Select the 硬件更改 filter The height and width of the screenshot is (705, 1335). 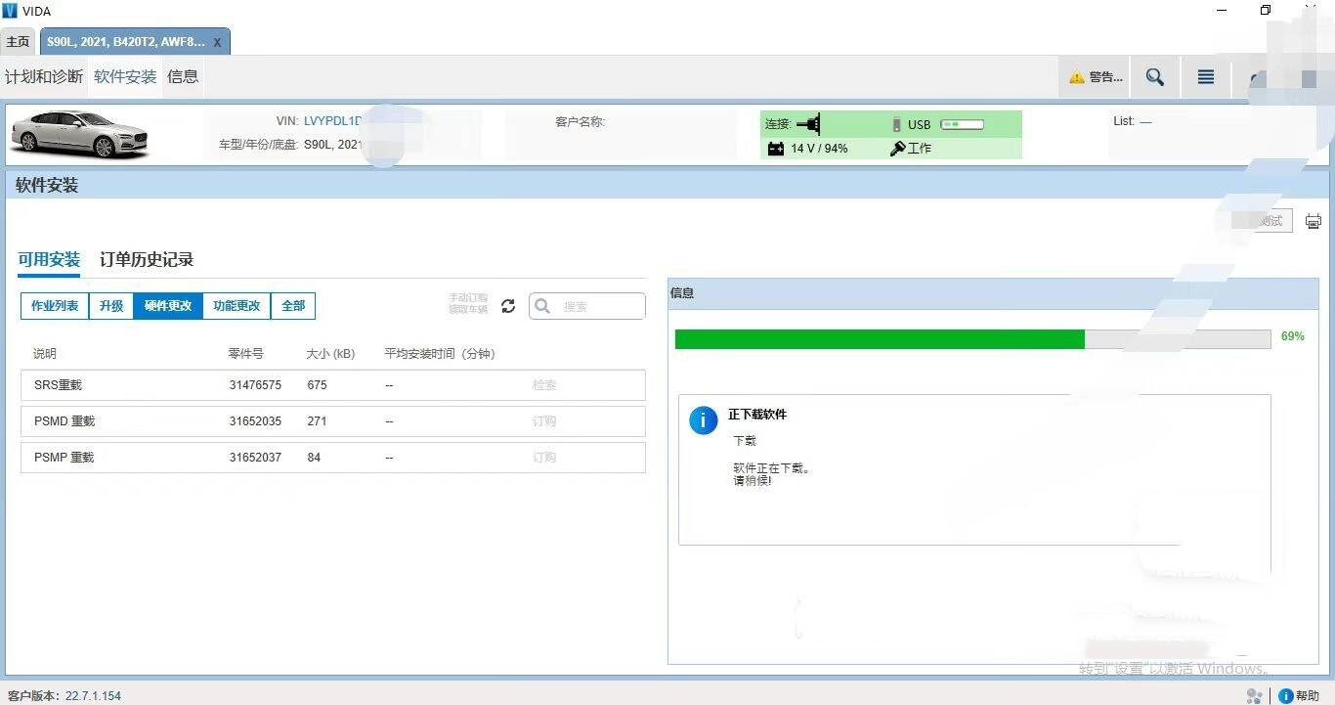(168, 306)
